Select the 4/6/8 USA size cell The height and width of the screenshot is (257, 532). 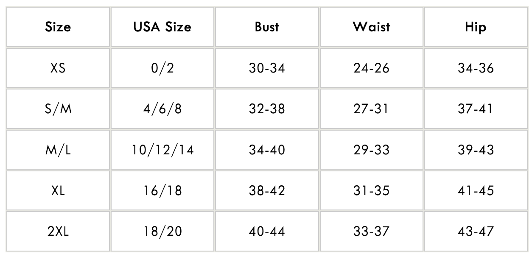[162, 109]
